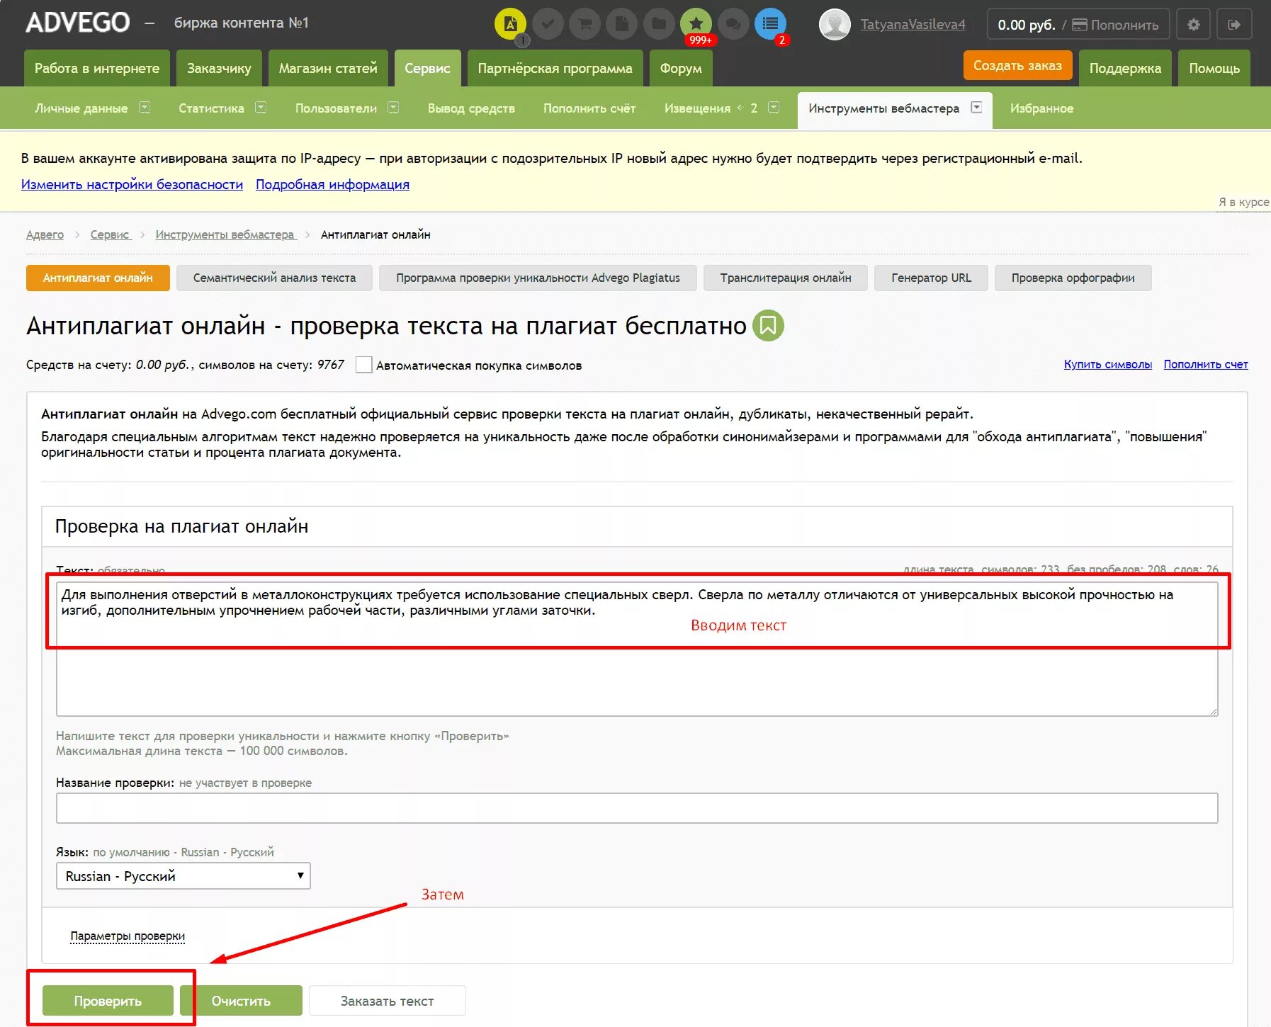
Task: Open the Избранное submenu item
Action: [1041, 108]
